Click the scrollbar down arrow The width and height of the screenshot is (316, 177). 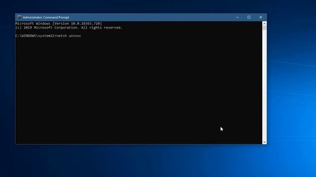265,142
